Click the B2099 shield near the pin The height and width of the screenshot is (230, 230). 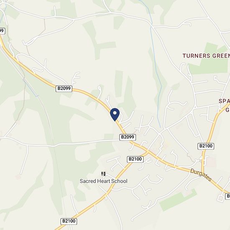(128, 137)
